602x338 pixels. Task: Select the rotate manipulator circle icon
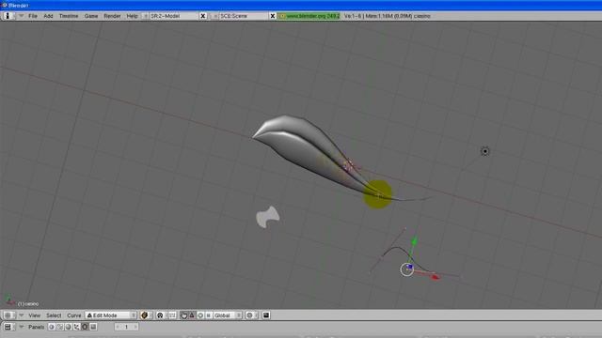click(200, 315)
